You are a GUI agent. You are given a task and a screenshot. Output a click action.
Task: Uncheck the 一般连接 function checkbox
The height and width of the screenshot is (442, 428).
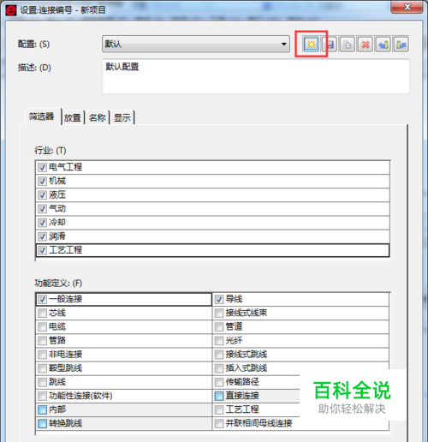(42, 300)
